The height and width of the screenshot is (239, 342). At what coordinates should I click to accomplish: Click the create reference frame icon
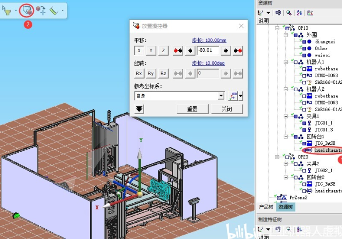click(234, 96)
